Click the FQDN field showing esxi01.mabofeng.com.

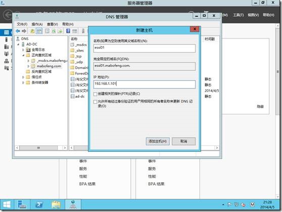pos(145,66)
